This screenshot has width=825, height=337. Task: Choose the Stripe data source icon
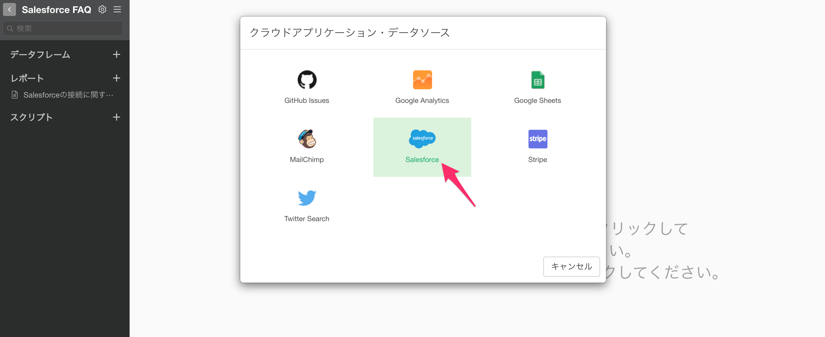(x=538, y=139)
